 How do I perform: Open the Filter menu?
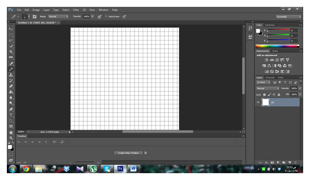[76, 10]
